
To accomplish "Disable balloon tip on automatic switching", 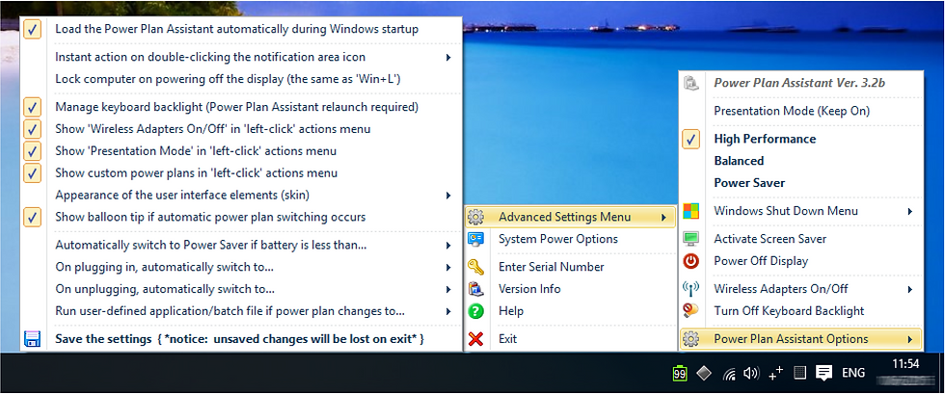I will pyautogui.click(x=33, y=217).
